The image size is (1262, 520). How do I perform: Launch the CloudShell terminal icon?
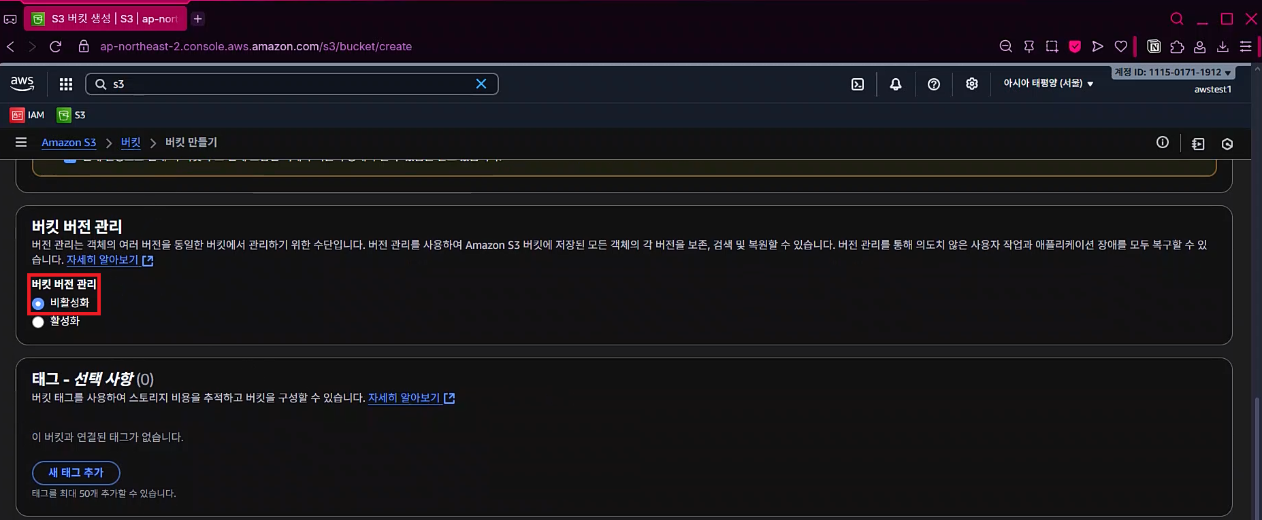tap(858, 84)
